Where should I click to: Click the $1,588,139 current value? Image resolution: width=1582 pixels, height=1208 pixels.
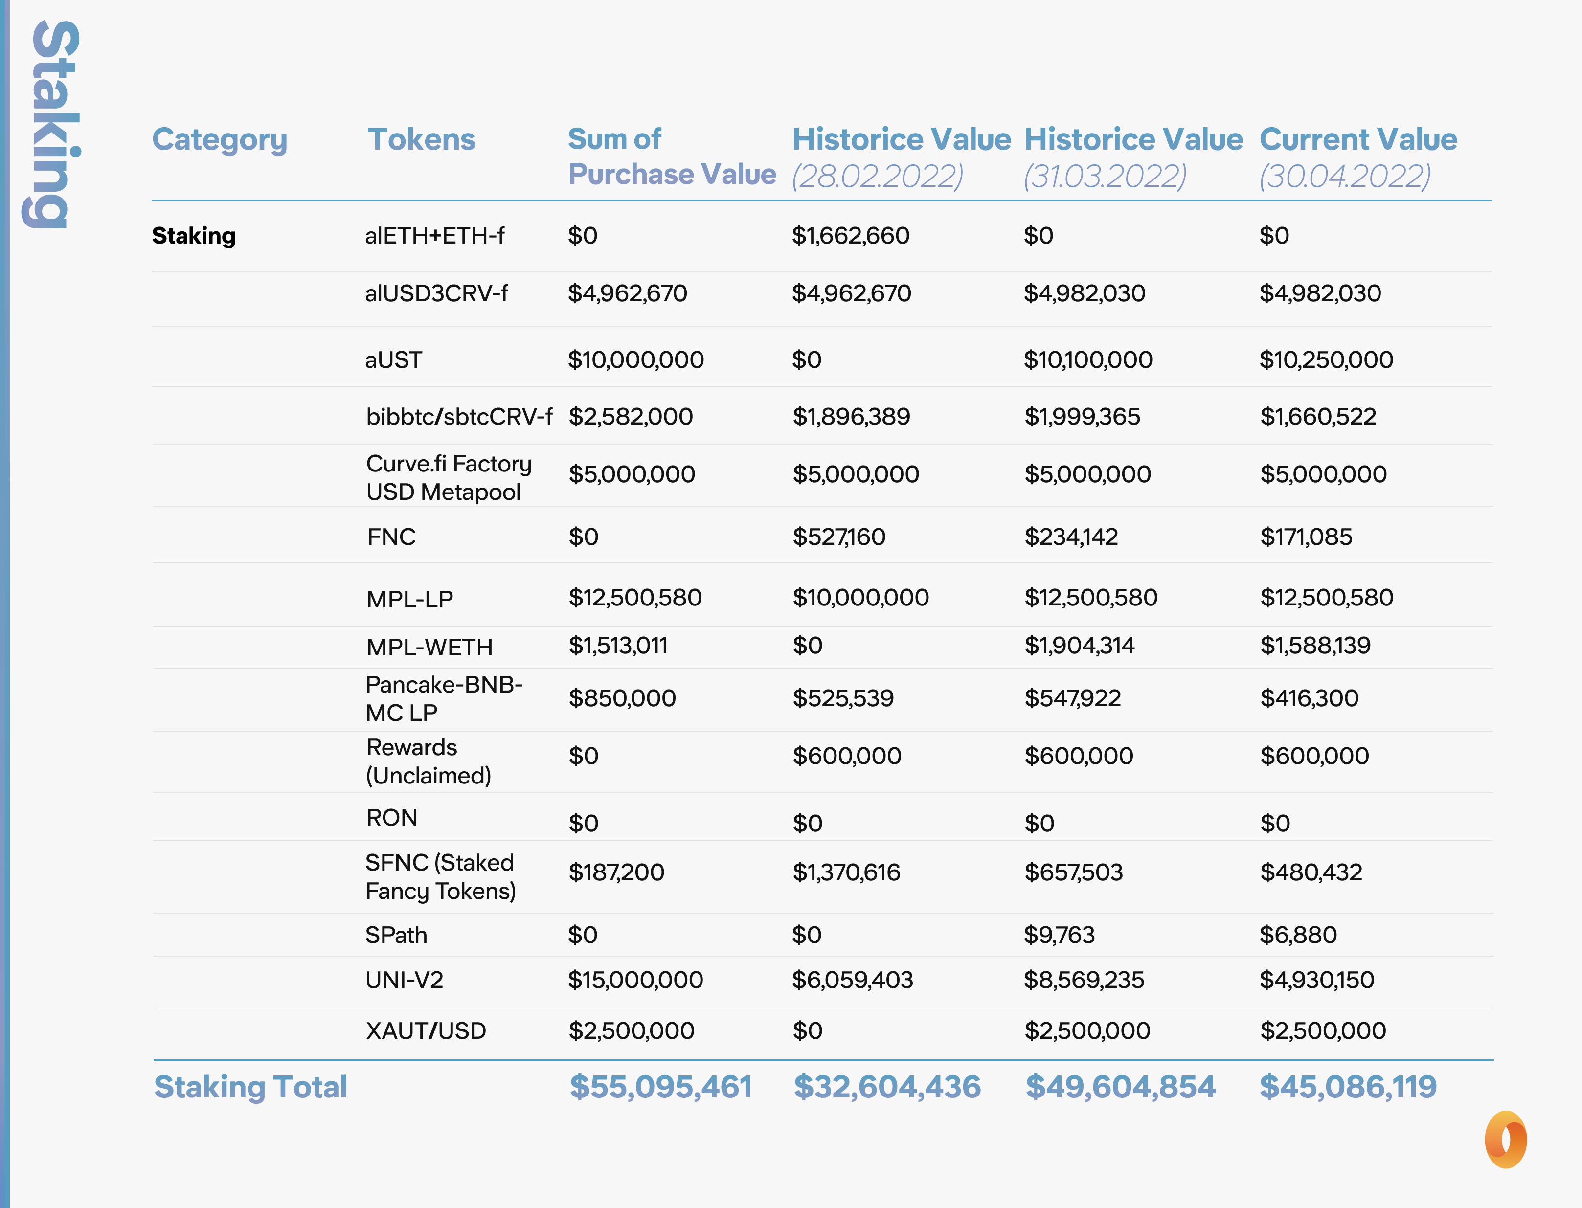1315,646
